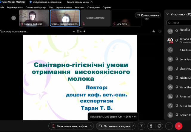Viewport: 191px width, 132px height.
Task: Toggle camera with Остановить видео button
Action: 114,126
